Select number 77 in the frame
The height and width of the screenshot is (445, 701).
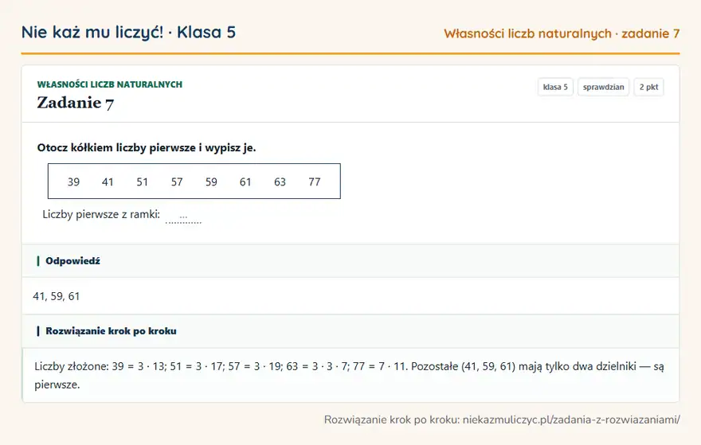[315, 182]
